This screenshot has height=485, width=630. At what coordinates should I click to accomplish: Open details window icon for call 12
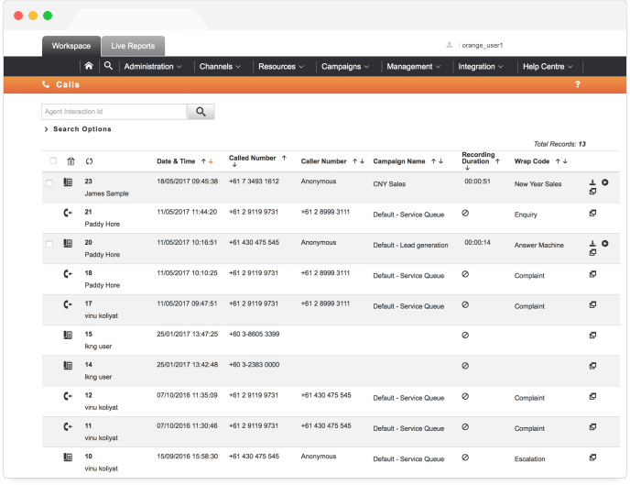592,396
